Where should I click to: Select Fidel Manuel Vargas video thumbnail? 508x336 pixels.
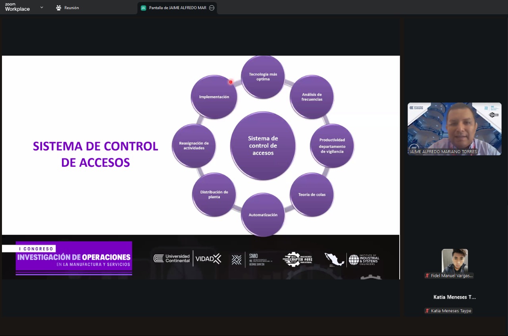(x=454, y=261)
